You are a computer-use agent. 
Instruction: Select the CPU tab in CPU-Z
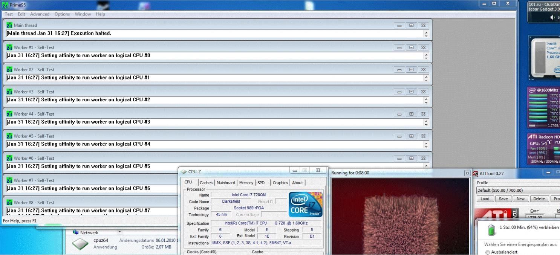188,182
